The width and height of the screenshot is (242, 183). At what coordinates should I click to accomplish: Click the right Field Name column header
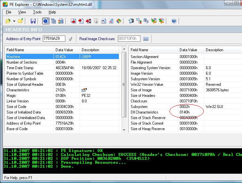153,50
